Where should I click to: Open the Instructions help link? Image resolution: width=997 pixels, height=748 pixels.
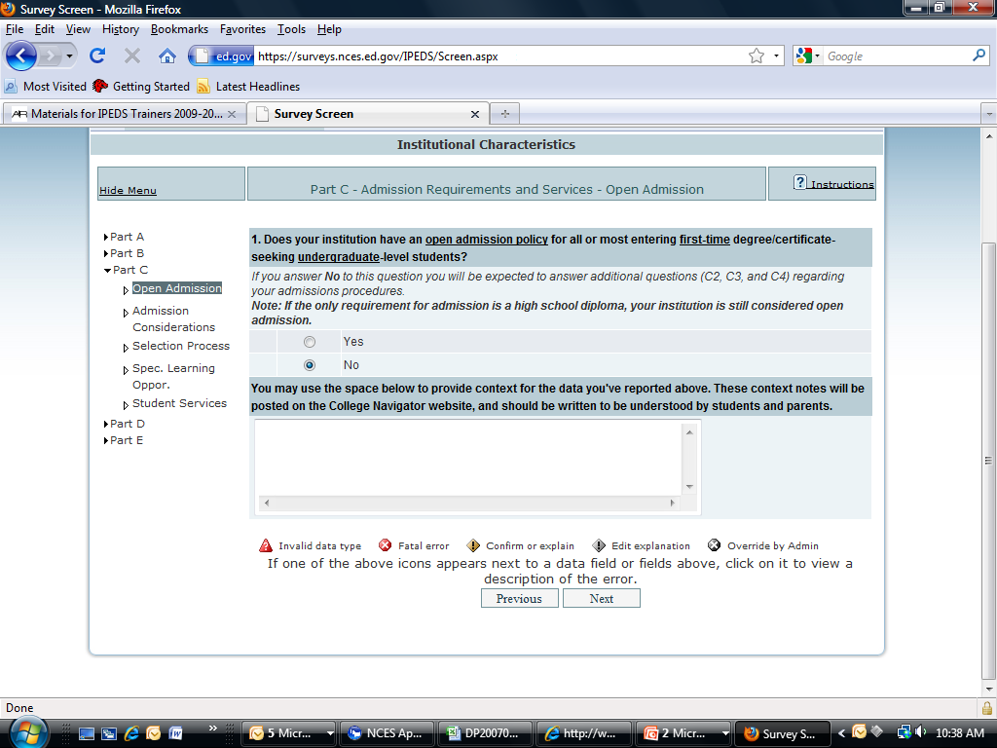click(833, 183)
